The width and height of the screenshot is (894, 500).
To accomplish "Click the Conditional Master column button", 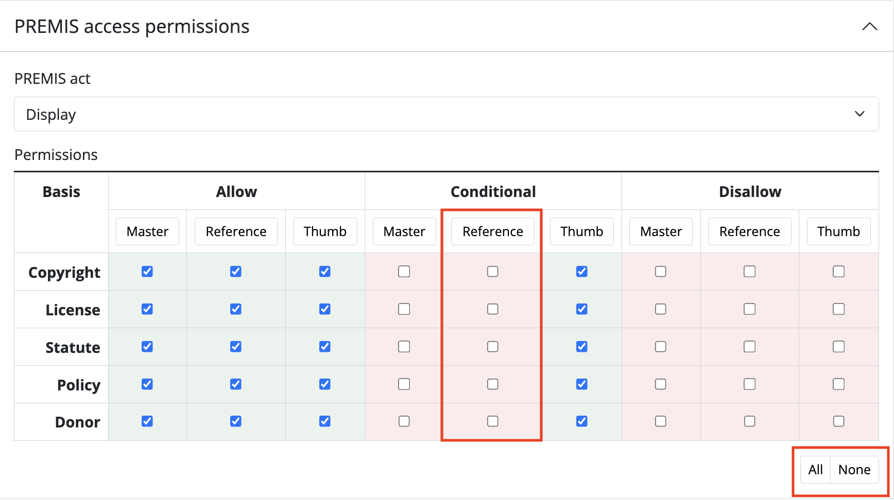I will [x=404, y=231].
